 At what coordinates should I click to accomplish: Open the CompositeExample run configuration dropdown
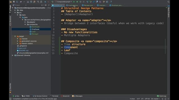[63, 2]
